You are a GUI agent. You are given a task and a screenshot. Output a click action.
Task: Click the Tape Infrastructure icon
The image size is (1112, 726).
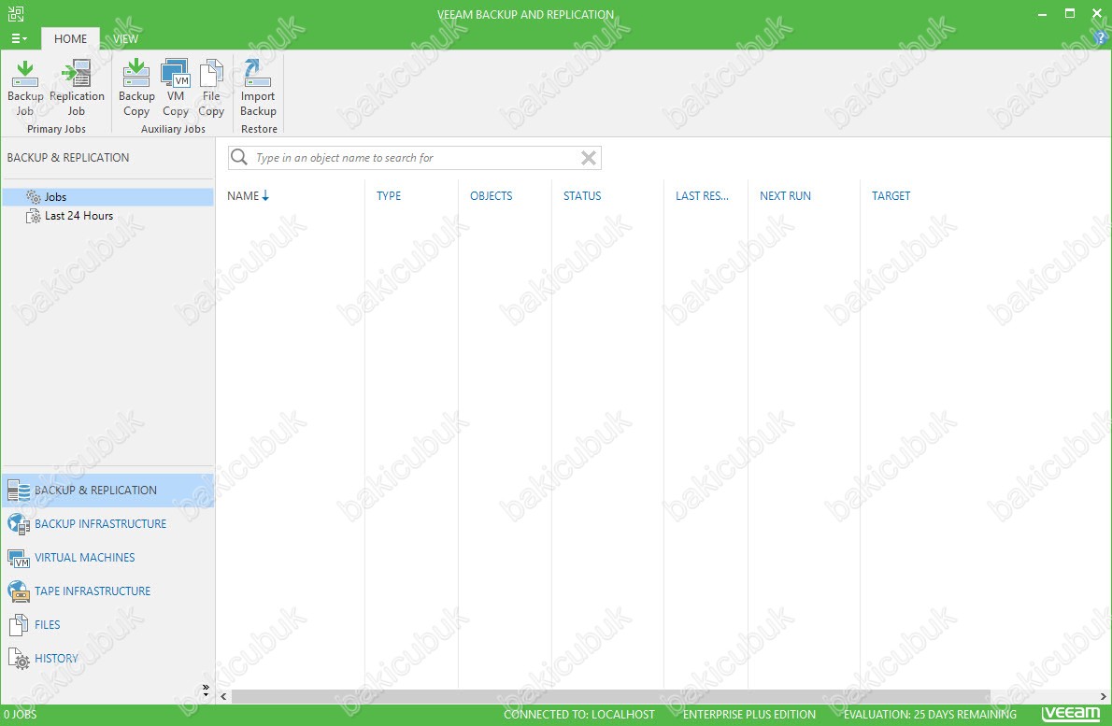(19, 591)
